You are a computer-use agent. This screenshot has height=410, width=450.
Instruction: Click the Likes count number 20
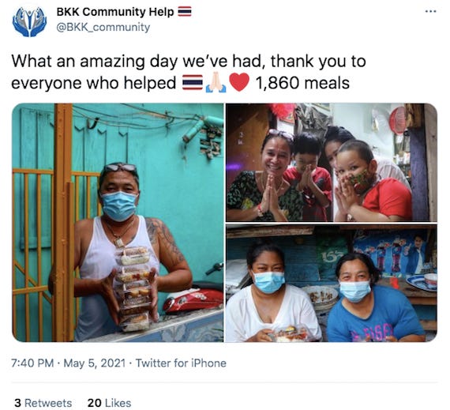tap(95, 403)
